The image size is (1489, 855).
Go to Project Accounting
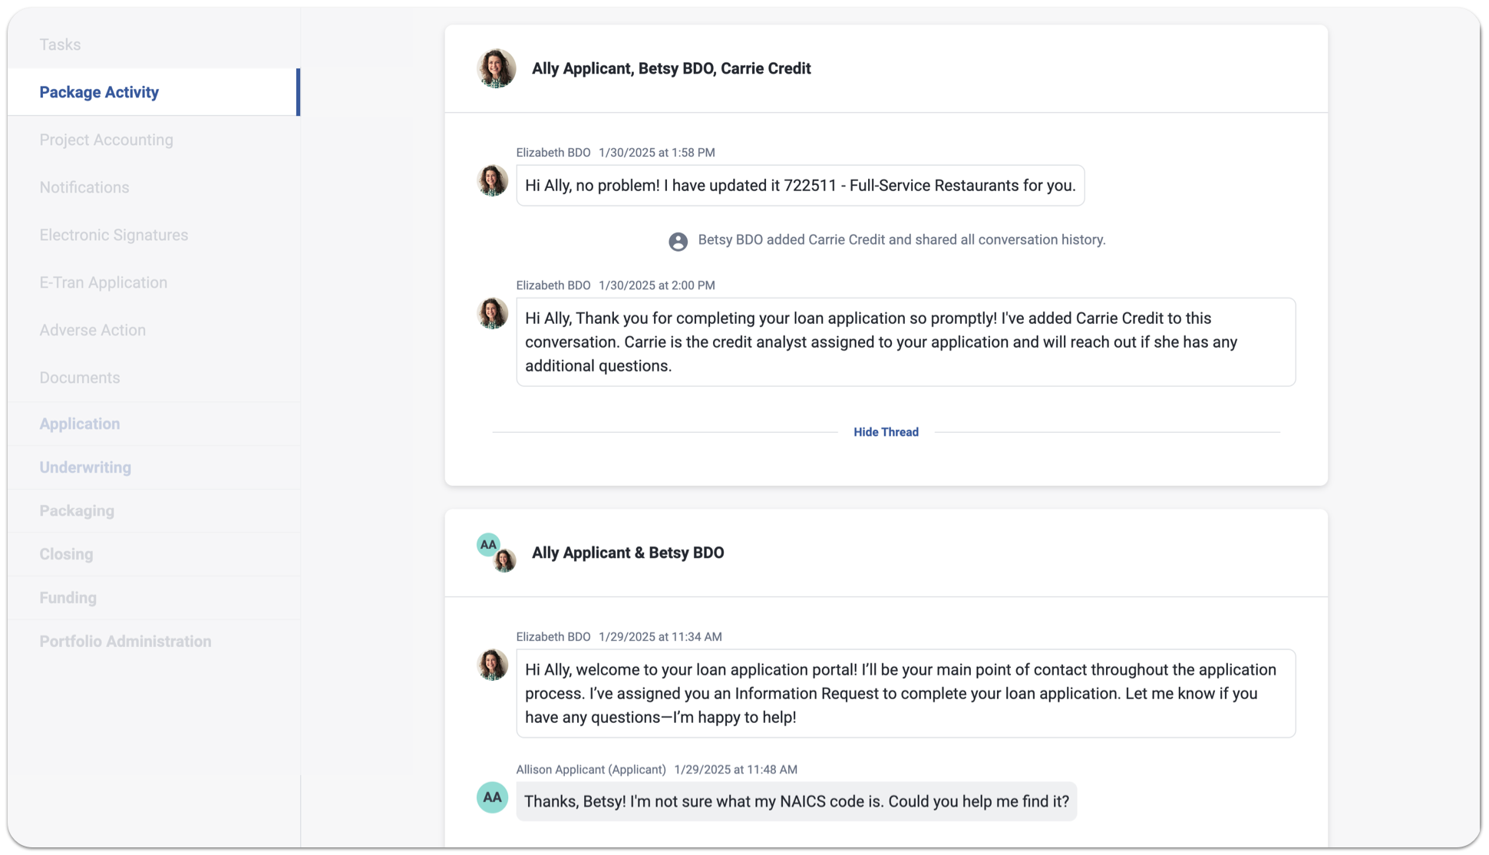(106, 140)
